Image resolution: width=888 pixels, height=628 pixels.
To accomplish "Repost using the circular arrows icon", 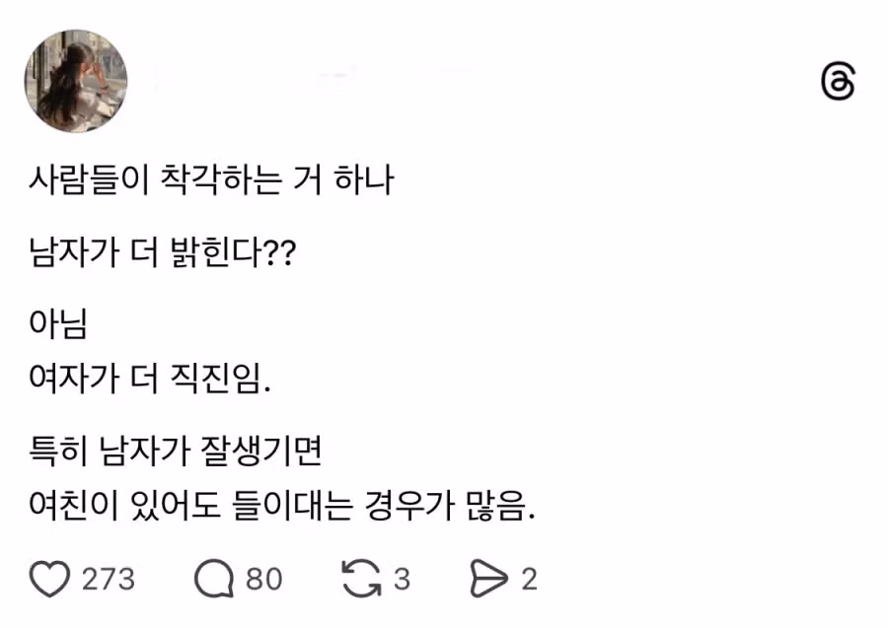I will [361, 579].
